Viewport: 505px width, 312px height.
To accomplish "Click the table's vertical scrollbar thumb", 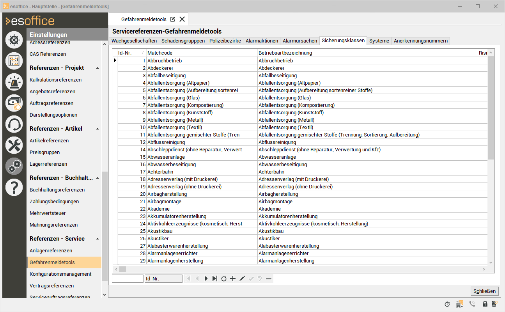I will [x=491, y=108].
